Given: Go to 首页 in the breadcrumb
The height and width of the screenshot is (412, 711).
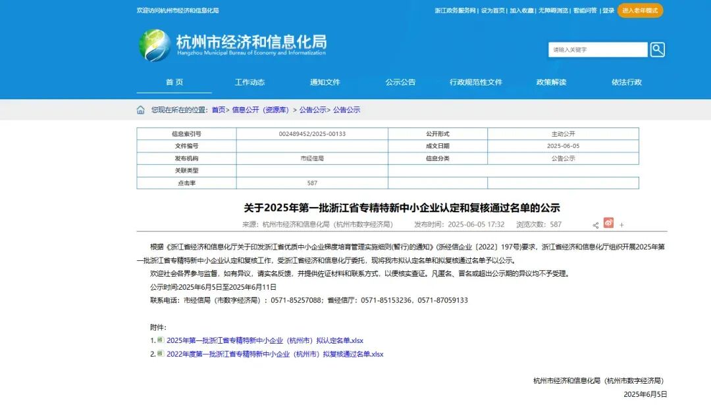Looking at the screenshot, I should pyautogui.click(x=218, y=110).
